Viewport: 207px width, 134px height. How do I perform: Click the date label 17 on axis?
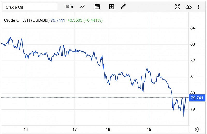pyautogui.click(x=75, y=129)
